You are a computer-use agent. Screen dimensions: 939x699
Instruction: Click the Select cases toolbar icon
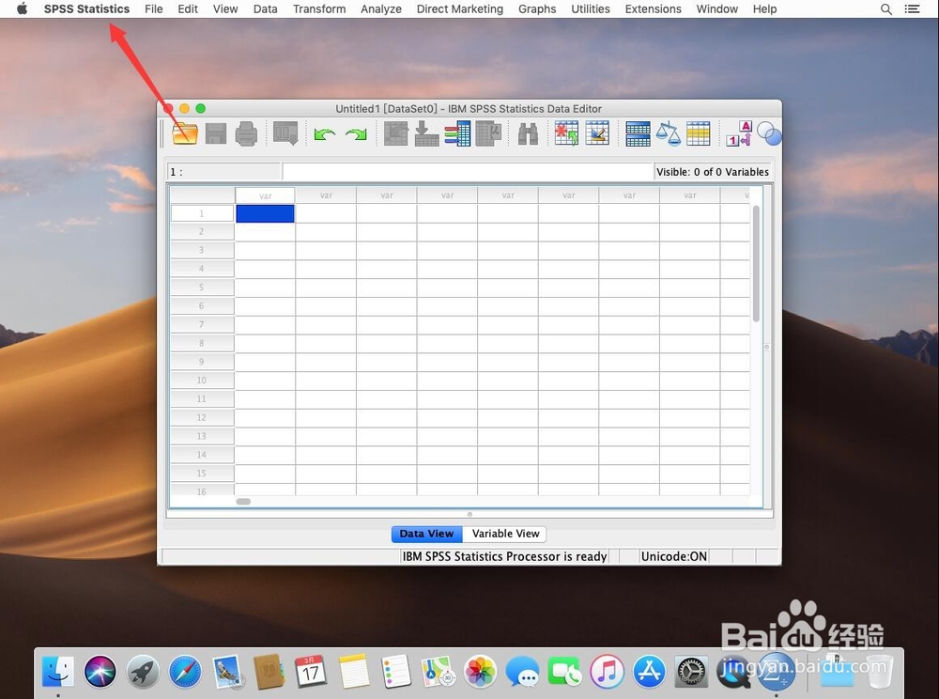pos(699,133)
